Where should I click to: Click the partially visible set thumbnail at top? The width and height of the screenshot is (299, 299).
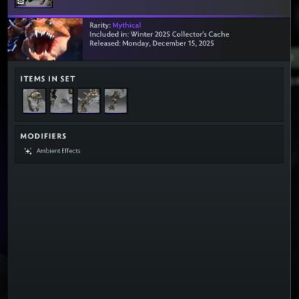(34, 4)
